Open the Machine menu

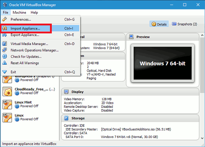pos(19,12)
